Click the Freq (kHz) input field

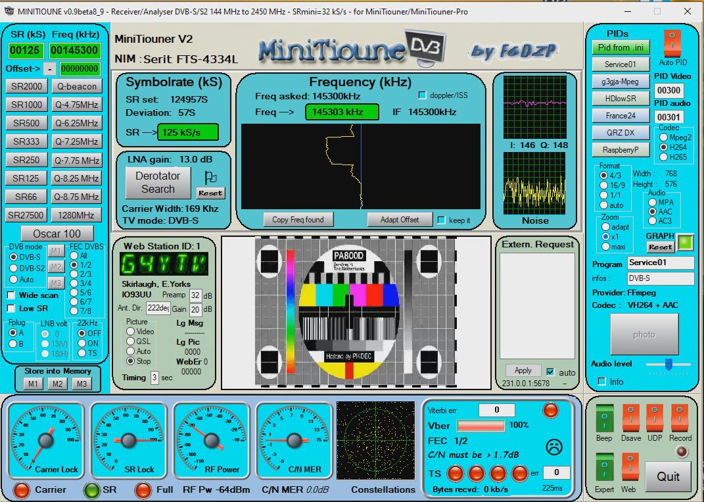(x=74, y=51)
